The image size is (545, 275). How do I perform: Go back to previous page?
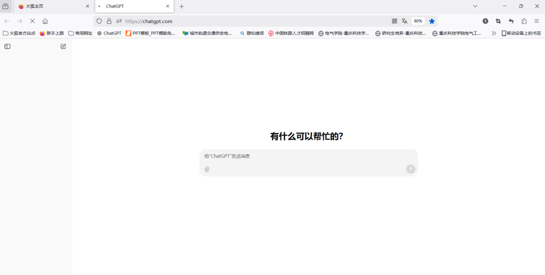(7, 21)
